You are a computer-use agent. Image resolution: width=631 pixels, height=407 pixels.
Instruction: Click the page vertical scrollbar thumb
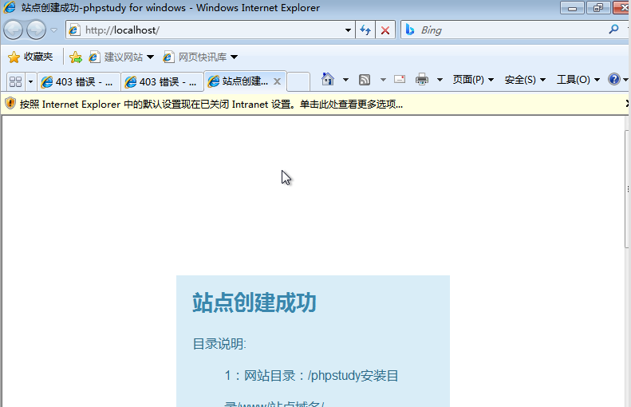click(x=628, y=189)
